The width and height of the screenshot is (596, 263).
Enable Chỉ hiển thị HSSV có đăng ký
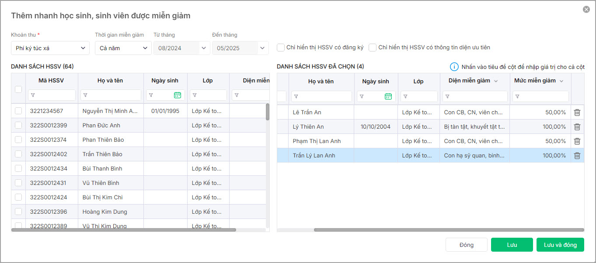point(281,48)
